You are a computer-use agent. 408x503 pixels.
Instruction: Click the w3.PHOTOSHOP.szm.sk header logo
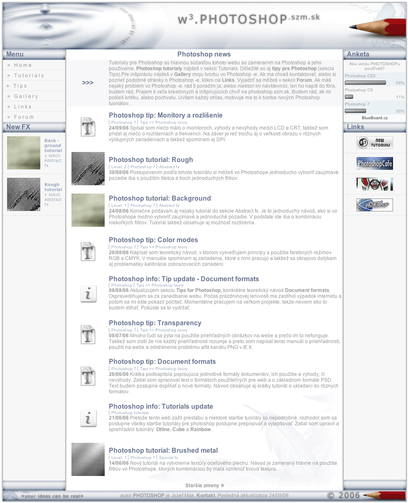(x=248, y=19)
